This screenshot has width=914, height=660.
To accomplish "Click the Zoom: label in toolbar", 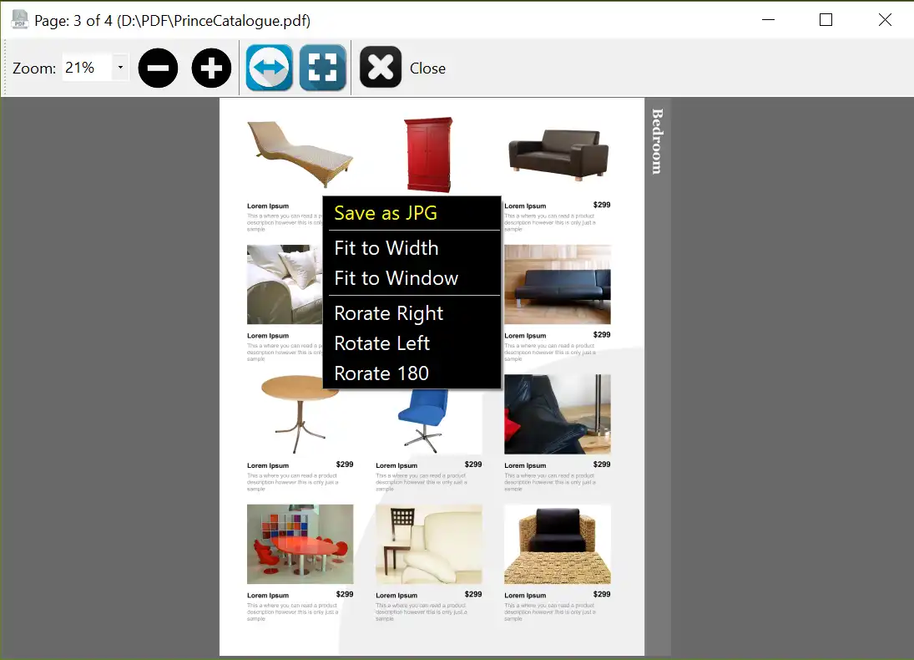I will point(34,69).
